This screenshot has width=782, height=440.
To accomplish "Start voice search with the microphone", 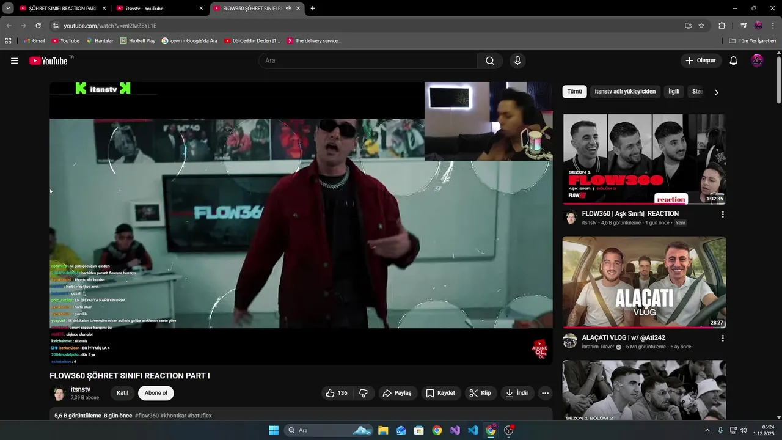I will pos(517,61).
